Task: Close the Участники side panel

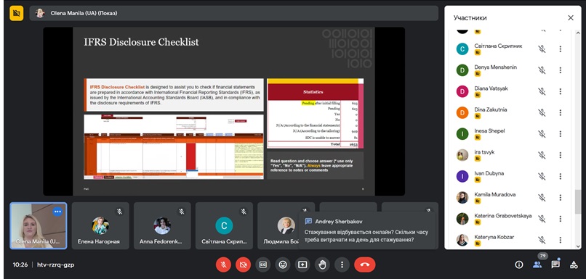Action: pyautogui.click(x=571, y=18)
